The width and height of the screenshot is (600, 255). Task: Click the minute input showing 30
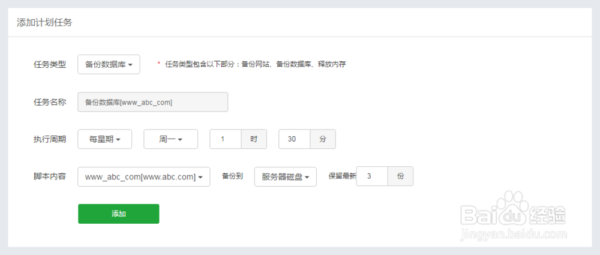click(x=294, y=139)
